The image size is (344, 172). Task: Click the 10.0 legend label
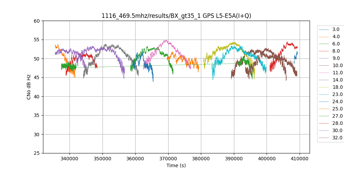pyautogui.click(x=337, y=66)
